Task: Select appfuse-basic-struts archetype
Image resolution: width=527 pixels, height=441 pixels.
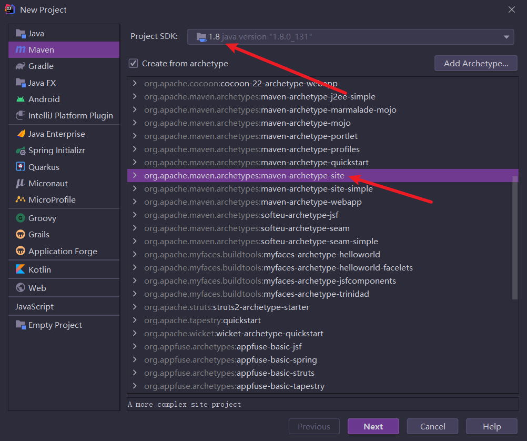Action: coord(322,373)
